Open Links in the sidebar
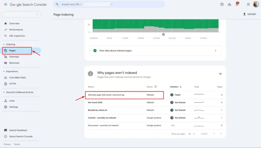Viewport: 261px width, 148px height. 12,101
